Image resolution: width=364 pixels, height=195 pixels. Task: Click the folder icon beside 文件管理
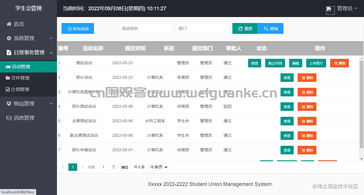(8, 78)
